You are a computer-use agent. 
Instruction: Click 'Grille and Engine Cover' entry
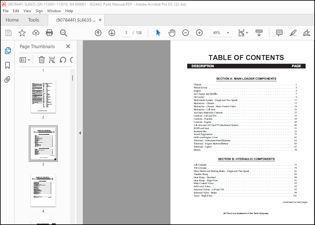245,137
